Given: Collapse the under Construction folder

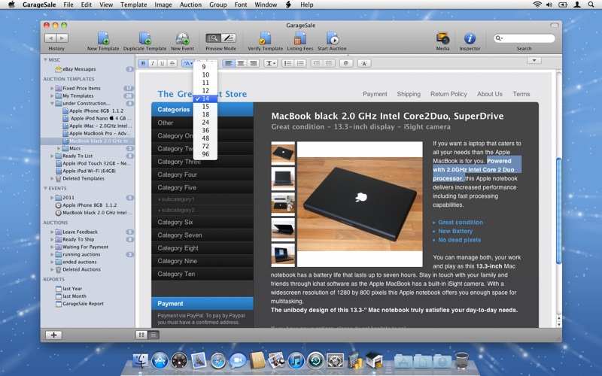Looking at the screenshot, I should pos(53,103).
